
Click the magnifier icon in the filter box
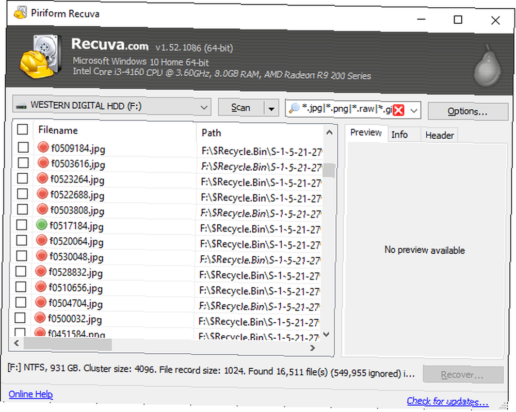pos(294,108)
